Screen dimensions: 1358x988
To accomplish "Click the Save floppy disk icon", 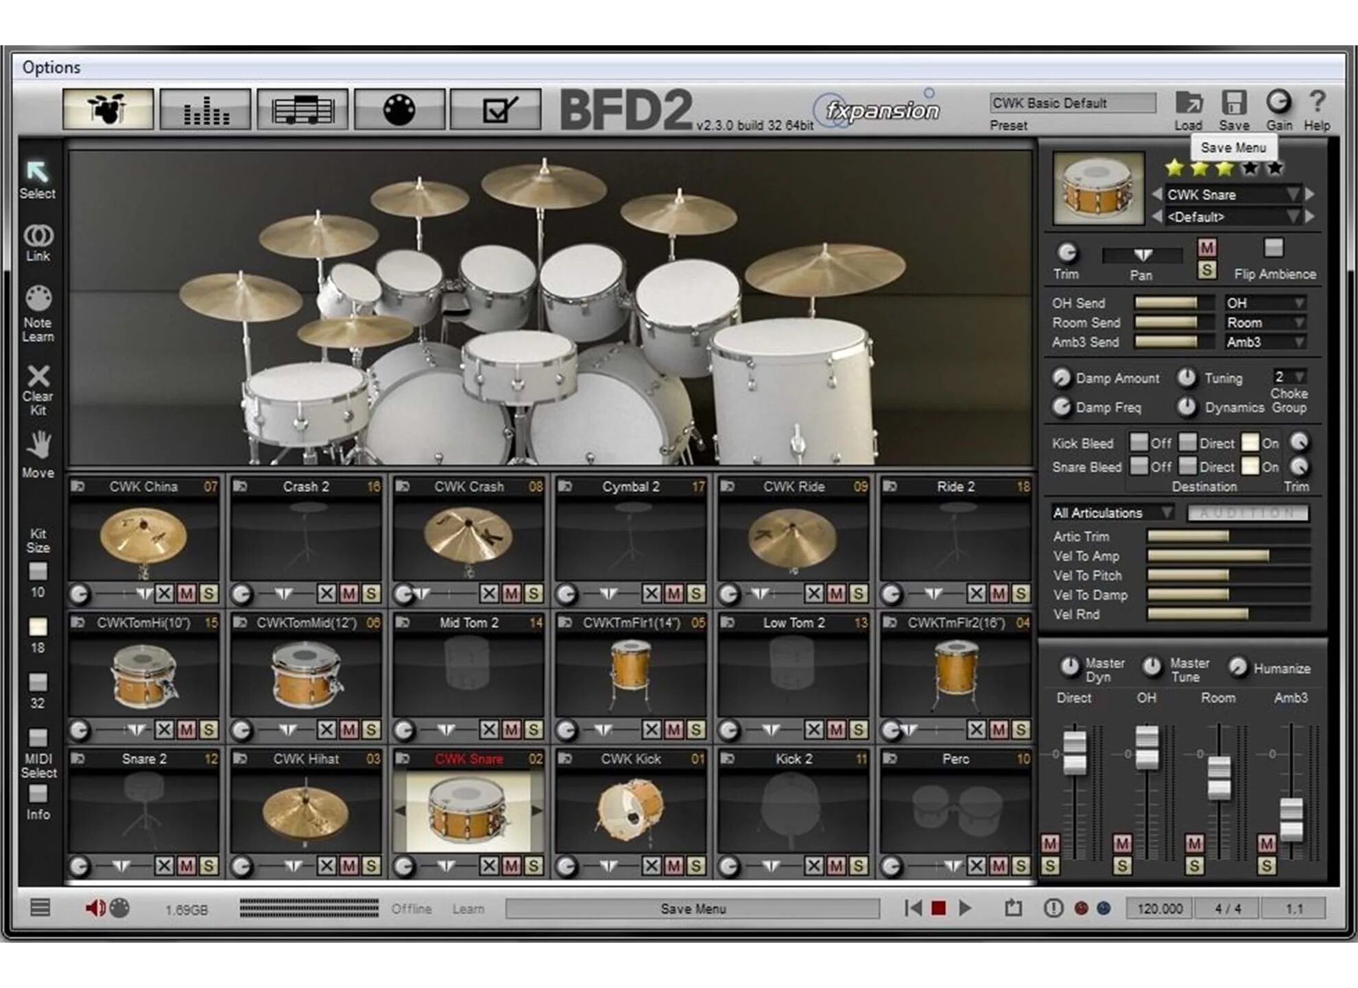I will coord(1234,103).
